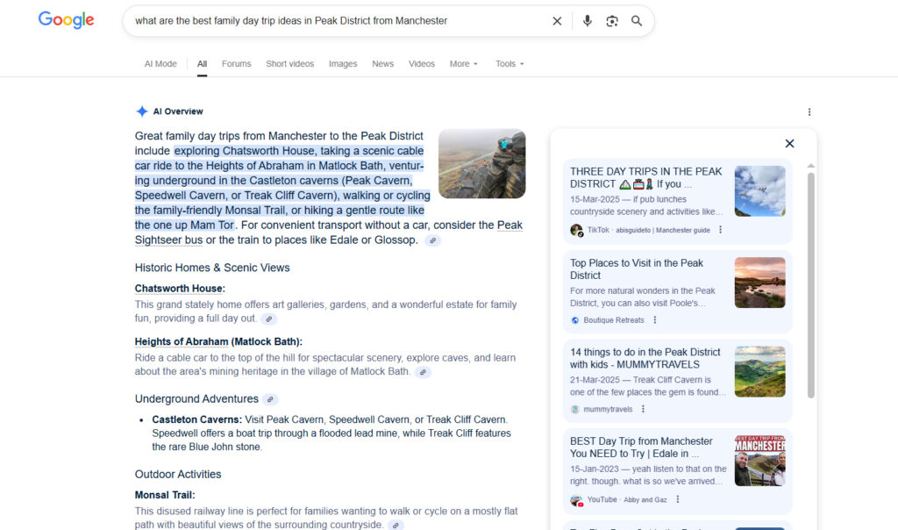
Task: Click the Monsal Trail heading text
Action: click(x=165, y=495)
